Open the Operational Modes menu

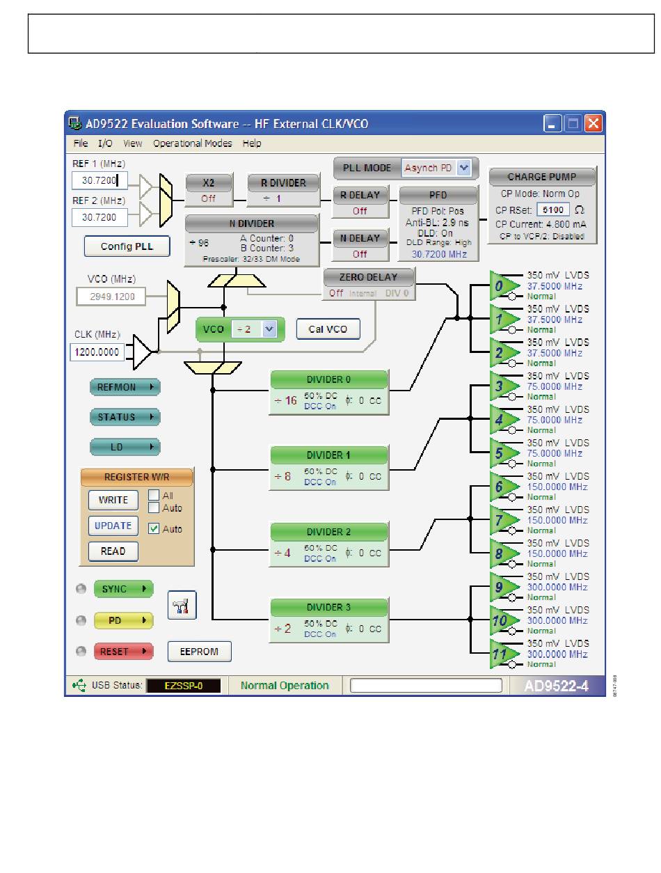coord(193,143)
